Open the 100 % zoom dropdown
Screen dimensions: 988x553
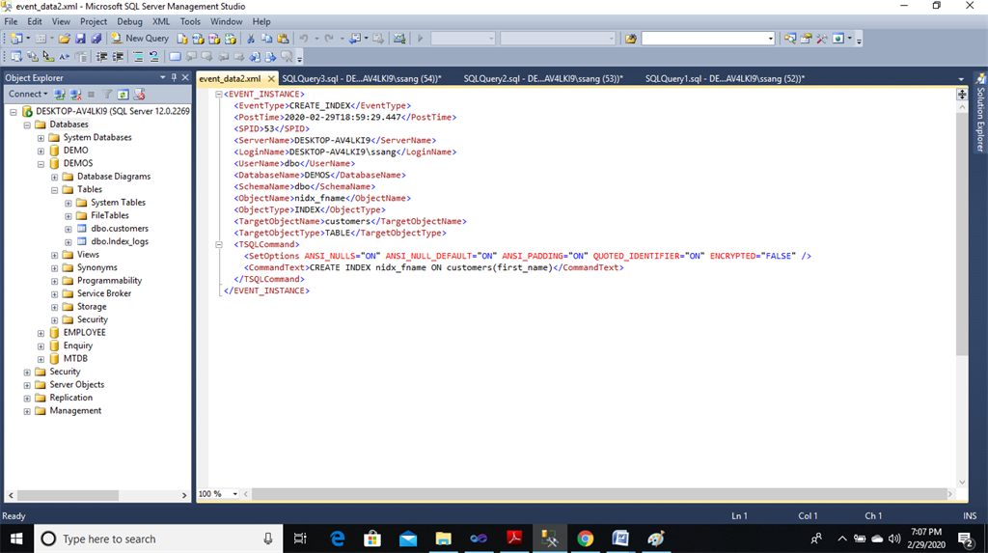pos(235,494)
